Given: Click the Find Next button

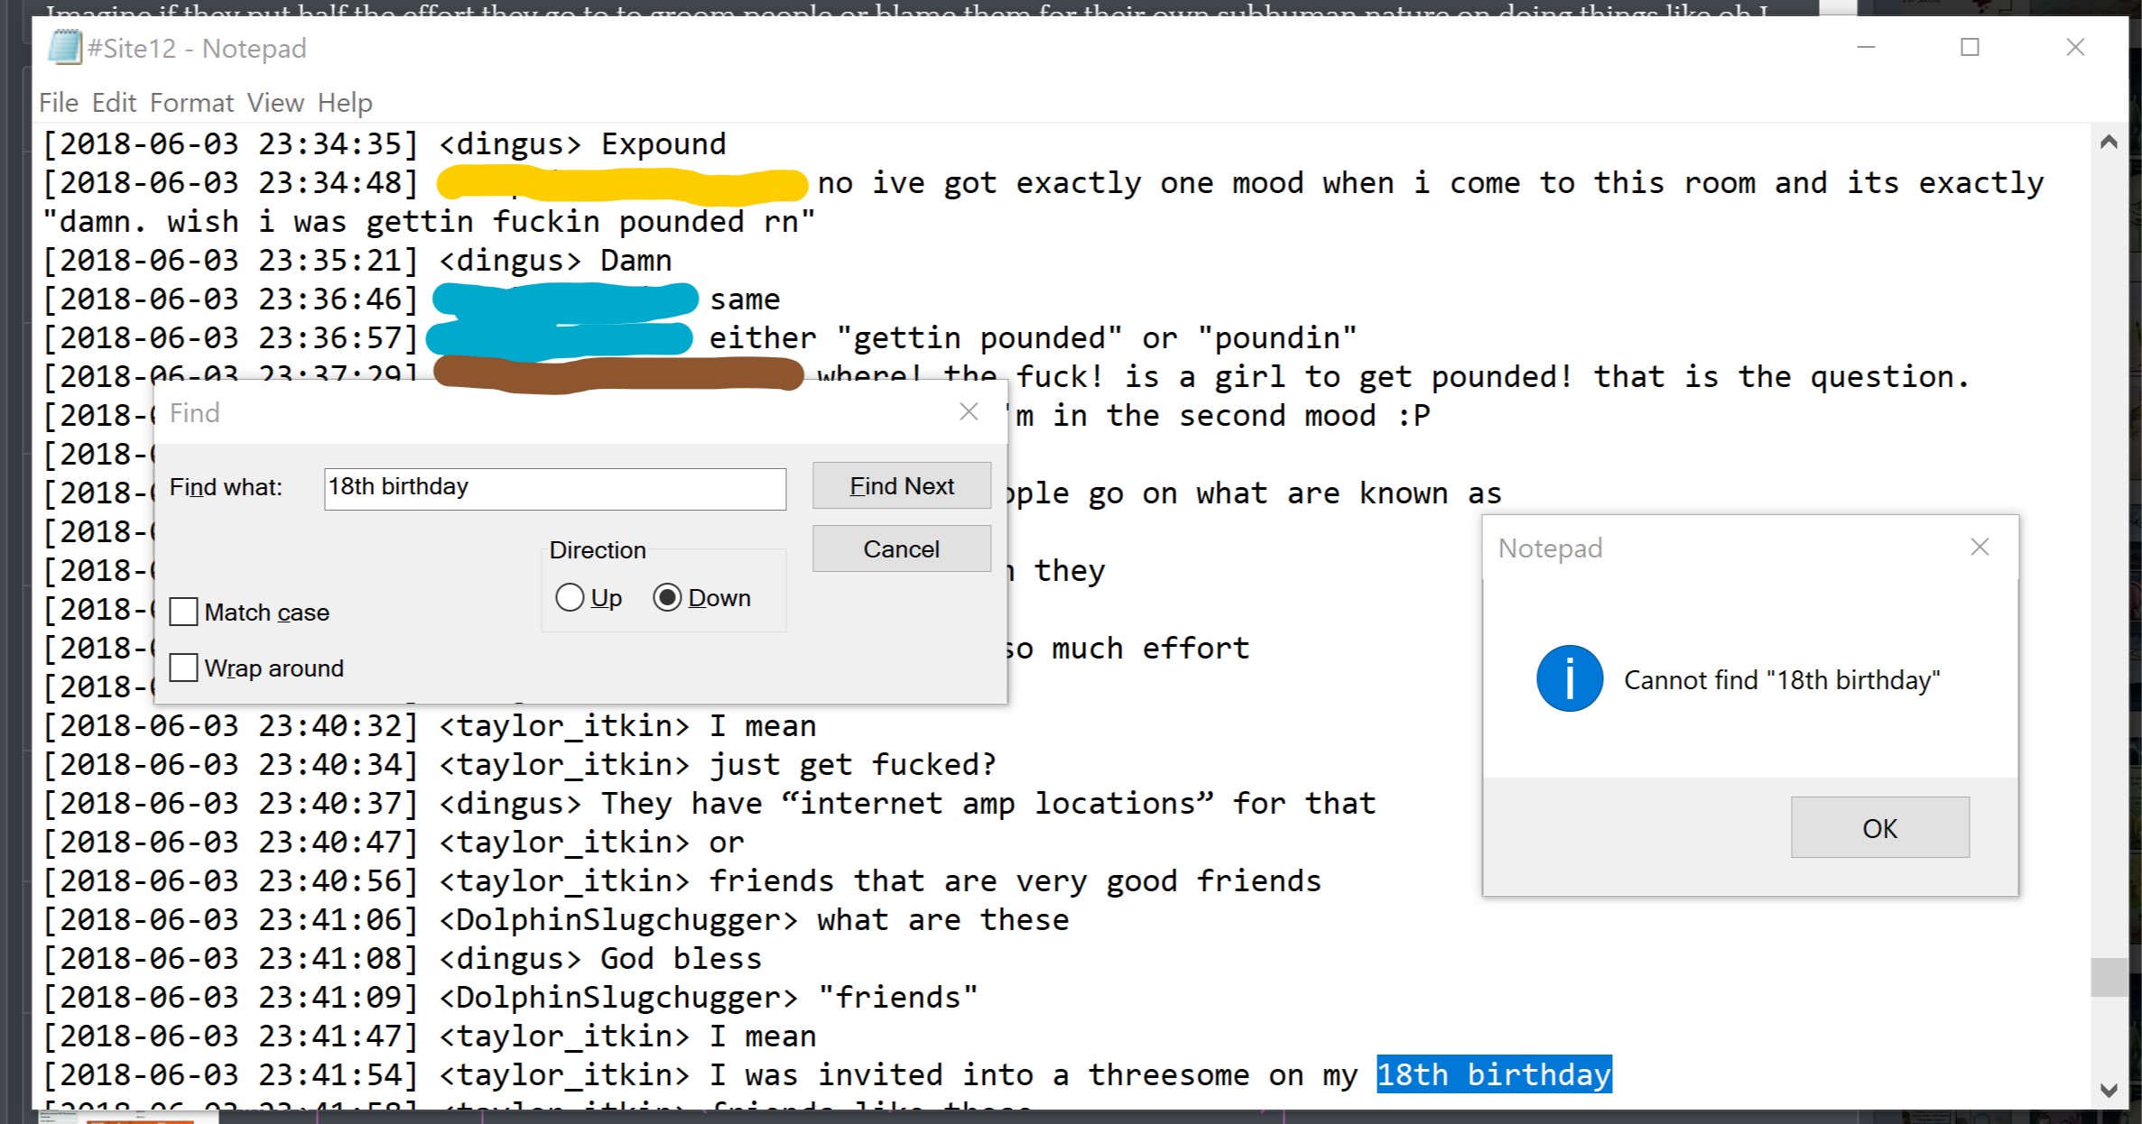Looking at the screenshot, I should point(902,486).
